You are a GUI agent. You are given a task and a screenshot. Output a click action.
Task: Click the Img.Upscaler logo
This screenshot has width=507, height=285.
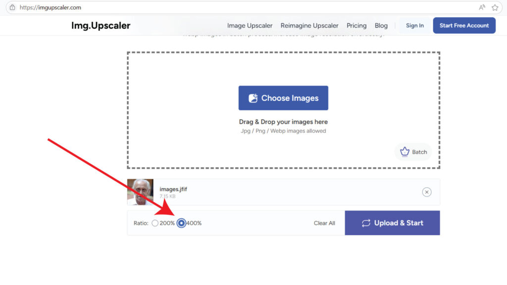101,26
